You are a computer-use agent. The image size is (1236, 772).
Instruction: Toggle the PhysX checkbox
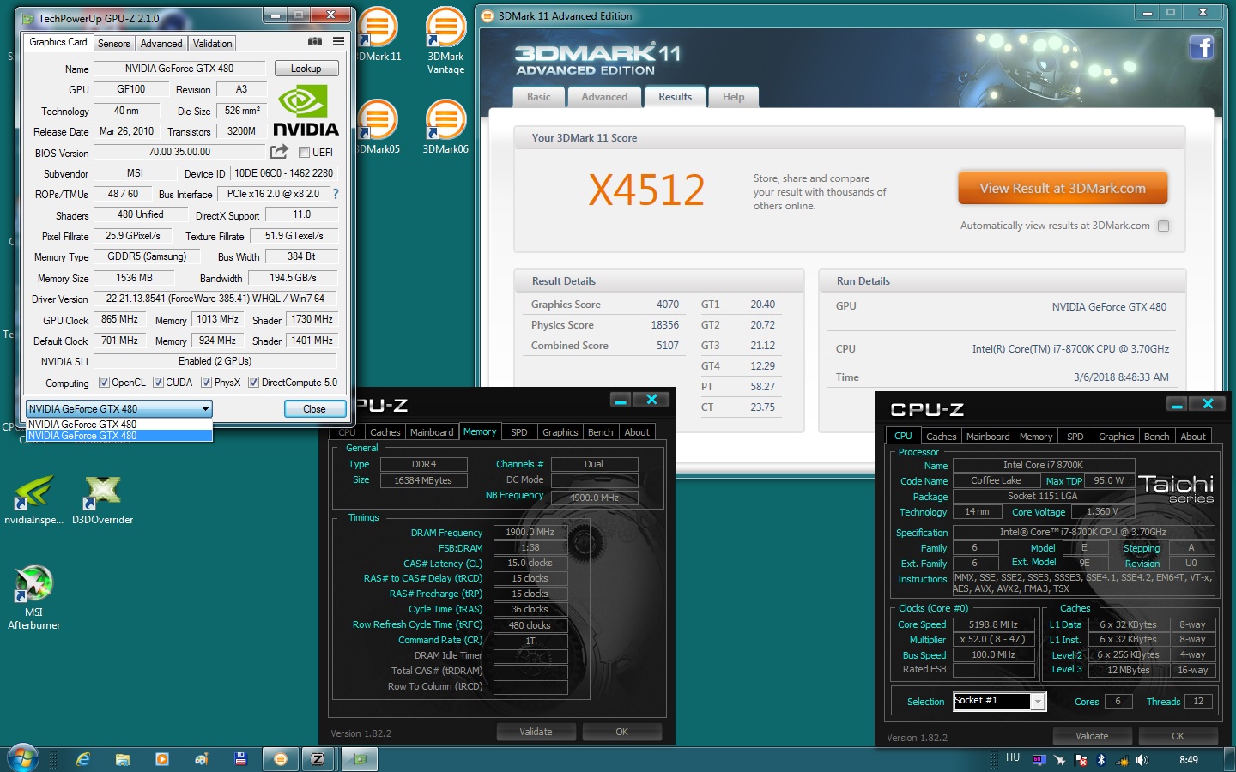[206, 383]
